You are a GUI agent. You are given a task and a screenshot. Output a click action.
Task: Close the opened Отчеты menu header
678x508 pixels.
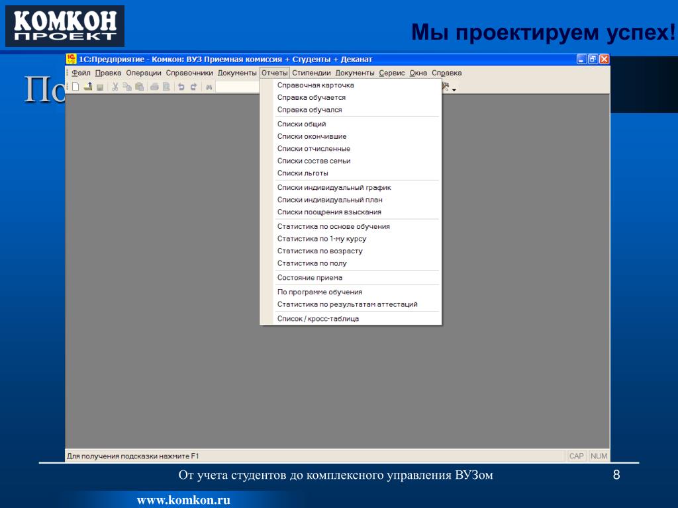coord(275,73)
